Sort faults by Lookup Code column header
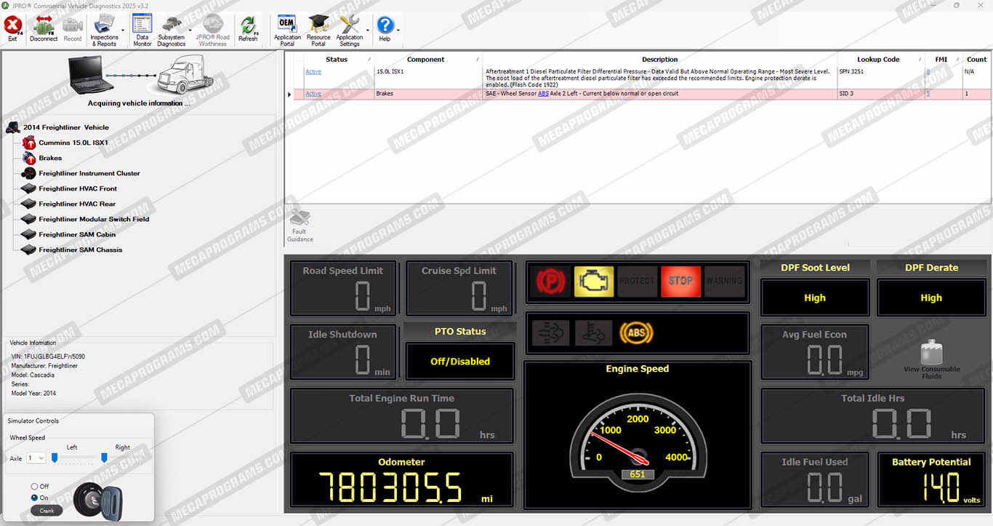Viewport: 993px width, 526px height. (878, 60)
